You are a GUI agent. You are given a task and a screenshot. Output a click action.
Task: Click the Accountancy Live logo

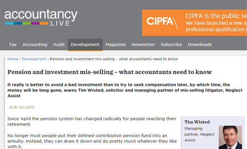click(x=41, y=17)
